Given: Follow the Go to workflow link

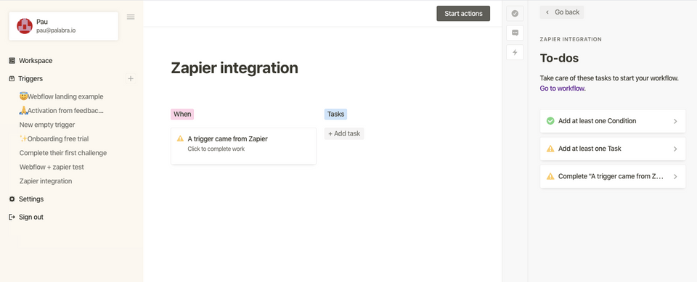Looking at the screenshot, I should click(x=562, y=88).
